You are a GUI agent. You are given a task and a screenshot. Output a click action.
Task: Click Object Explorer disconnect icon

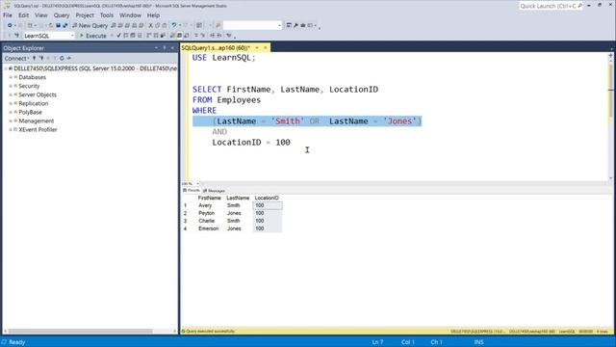coord(41,58)
